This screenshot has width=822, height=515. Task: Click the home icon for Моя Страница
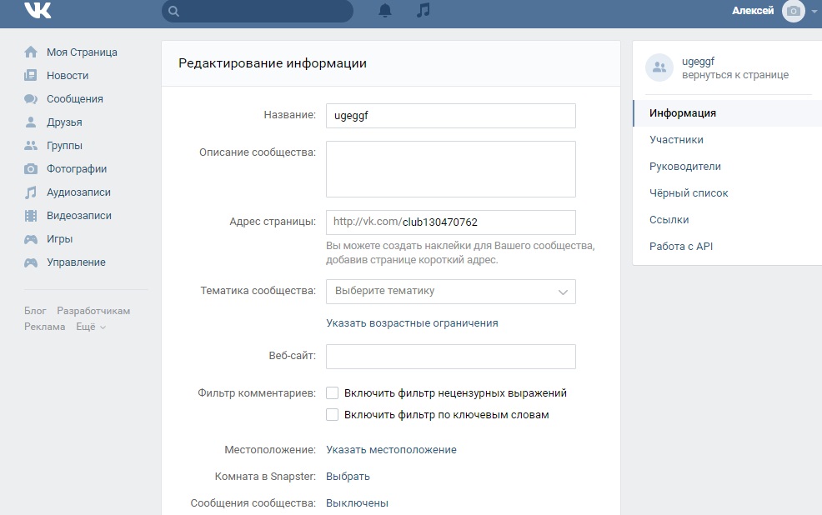pyautogui.click(x=31, y=52)
